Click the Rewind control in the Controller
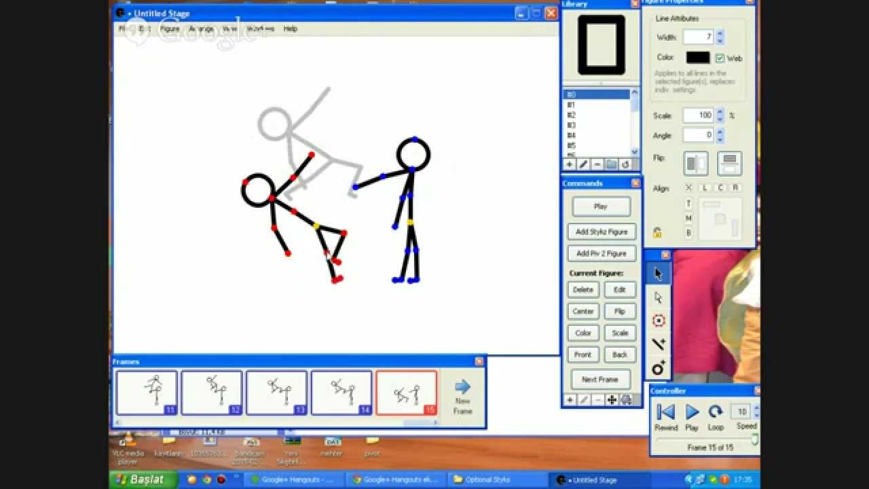The image size is (869, 489). point(665,412)
